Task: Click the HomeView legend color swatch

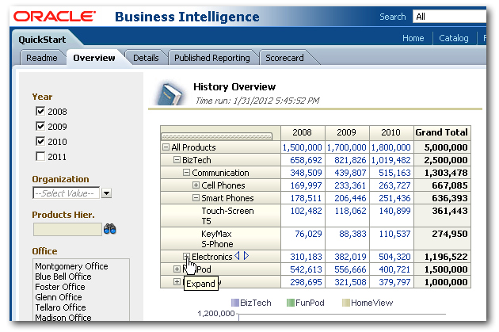Action: pyautogui.click(x=345, y=303)
